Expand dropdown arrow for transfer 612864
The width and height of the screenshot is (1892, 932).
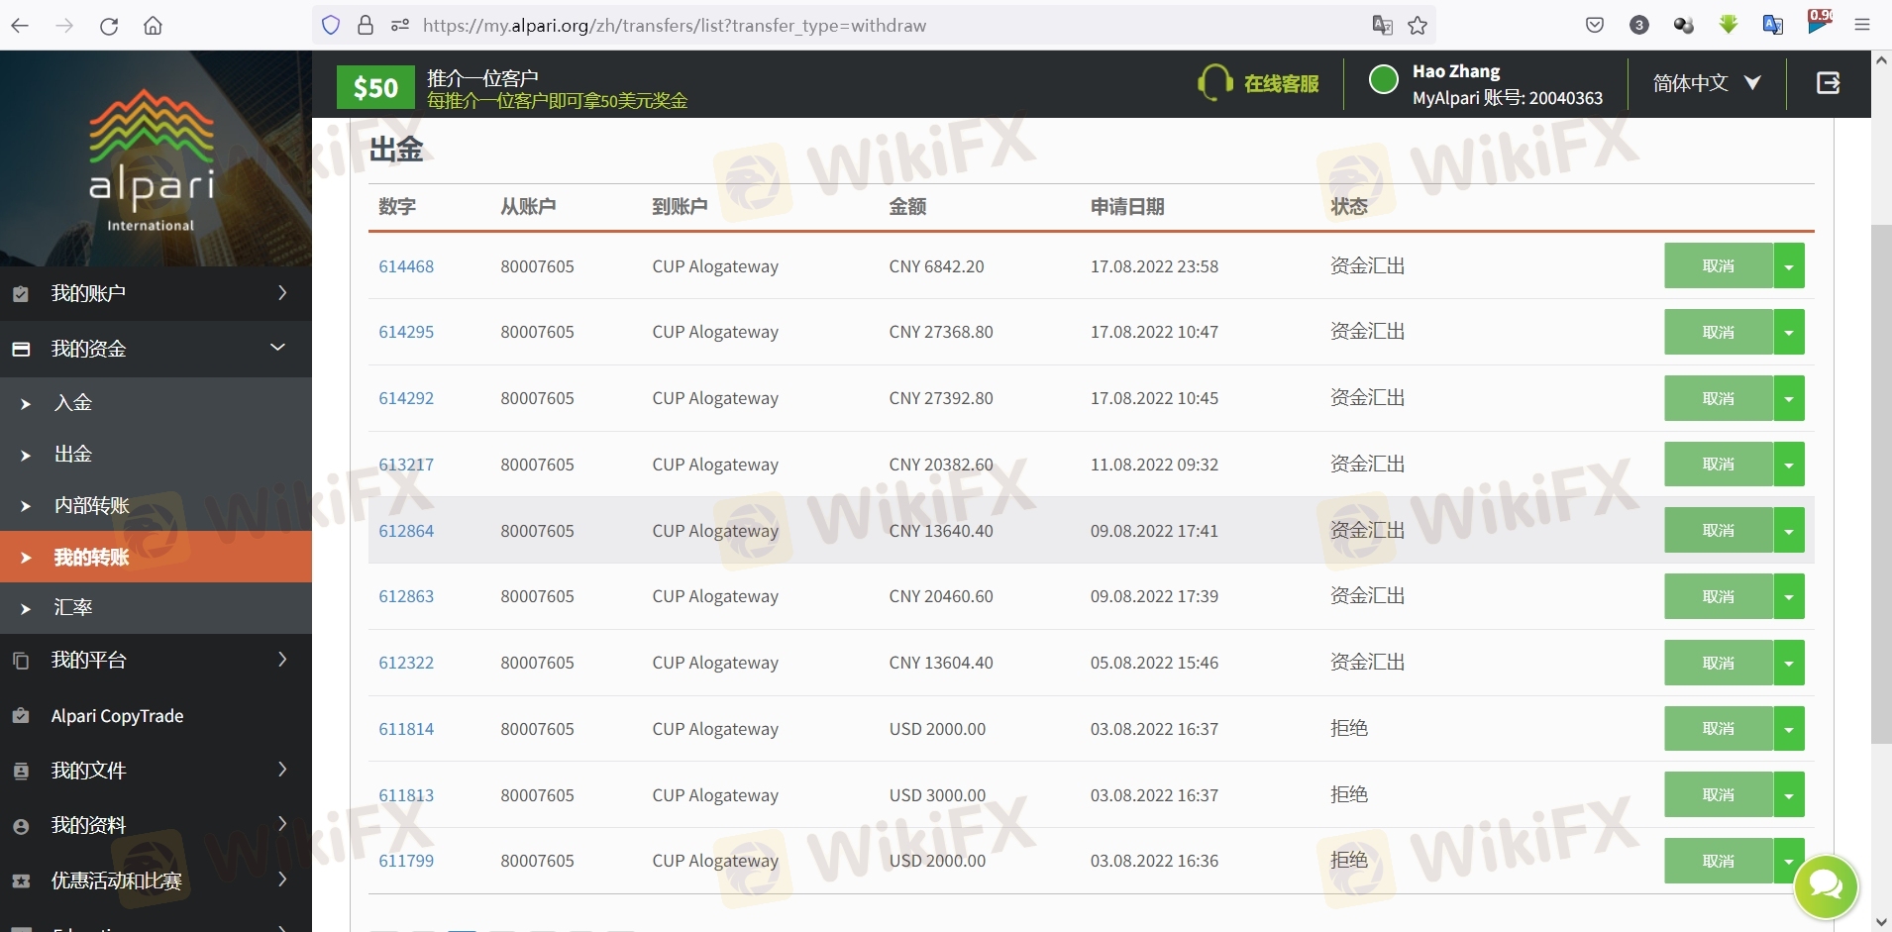click(x=1788, y=531)
